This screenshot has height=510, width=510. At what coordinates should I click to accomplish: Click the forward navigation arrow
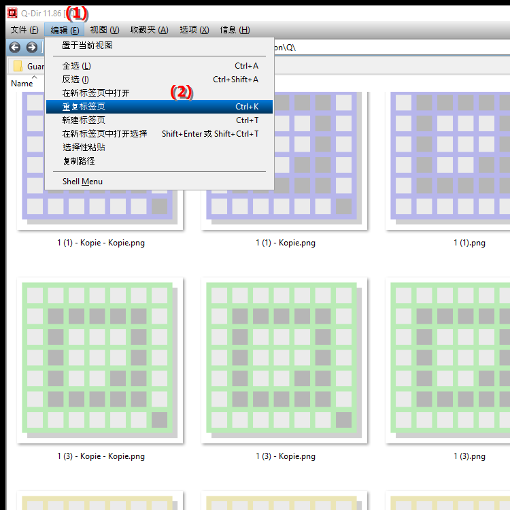tap(31, 47)
